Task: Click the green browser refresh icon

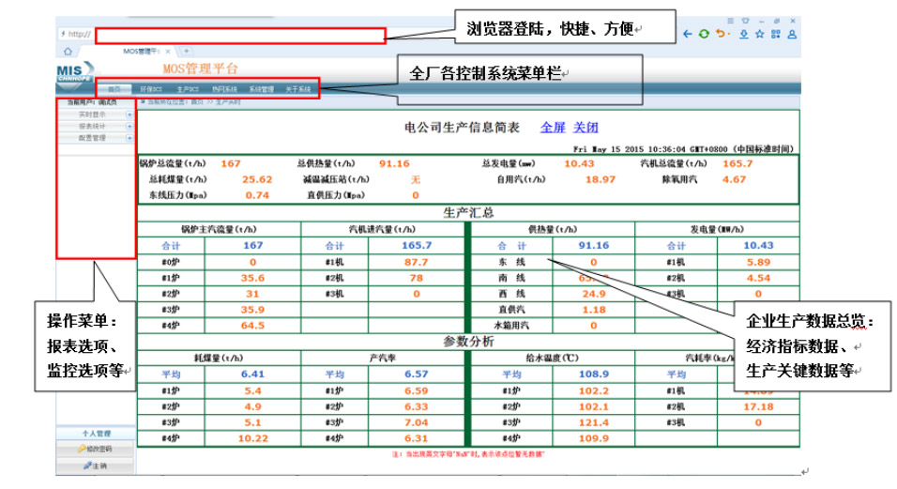Action: pyautogui.click(x=704, y=34)
